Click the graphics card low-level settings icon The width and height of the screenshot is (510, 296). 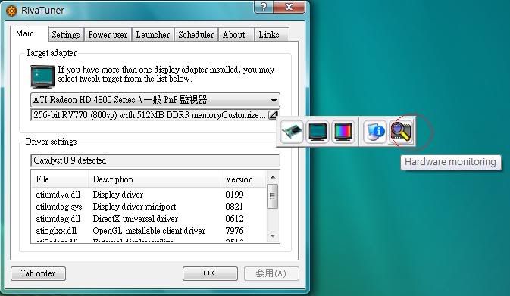(292, 132)
